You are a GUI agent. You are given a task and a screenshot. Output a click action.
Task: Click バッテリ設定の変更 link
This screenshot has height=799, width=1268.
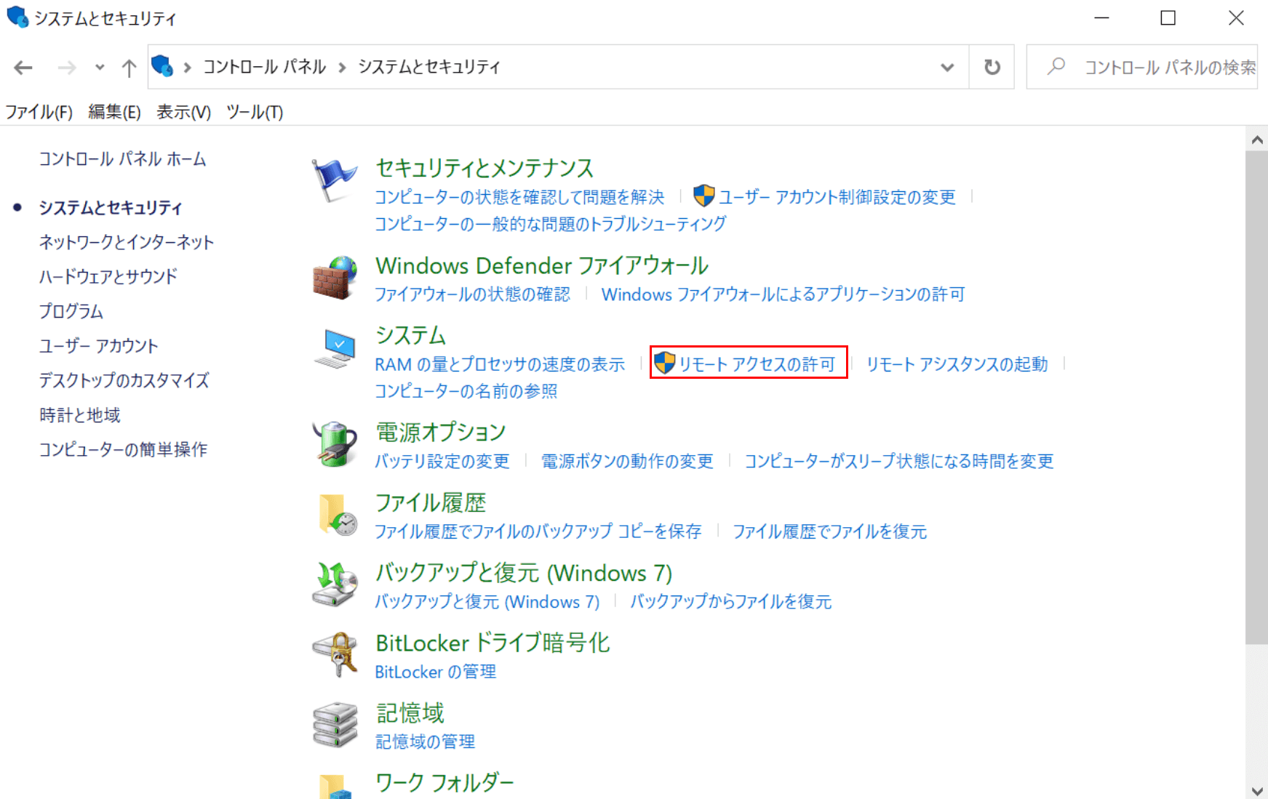442,461
